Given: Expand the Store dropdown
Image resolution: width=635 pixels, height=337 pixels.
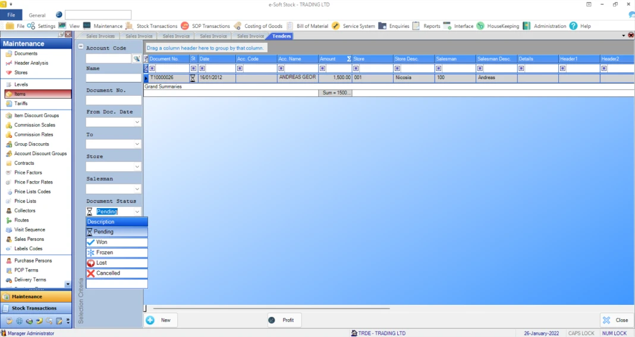Looking at the screenshot, I should [x=137, y=166].
